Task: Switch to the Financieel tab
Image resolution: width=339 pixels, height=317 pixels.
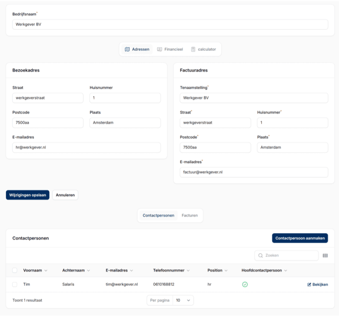Action: pyautogui.click(x=170, y=50)
